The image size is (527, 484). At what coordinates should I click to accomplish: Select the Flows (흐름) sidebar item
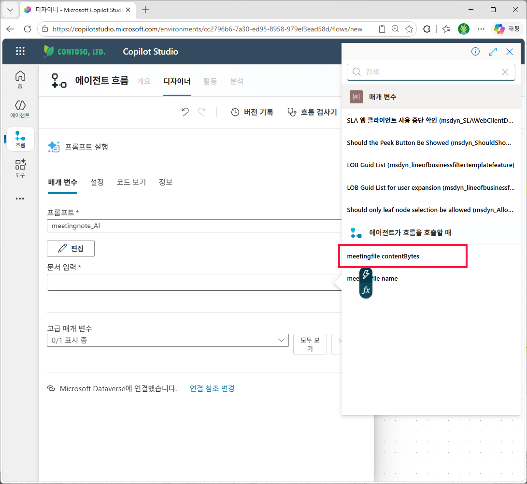tap(20, 140)
